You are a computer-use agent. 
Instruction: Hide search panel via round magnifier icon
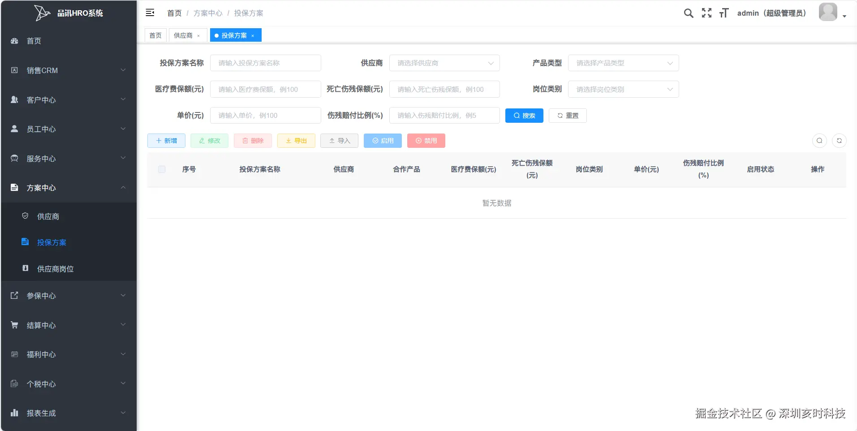(x=819, y=141)
